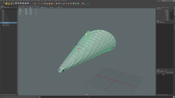The width and height of the screenshot is (175, 98).
Task: Click the command line input field
Action: [65, 97]
